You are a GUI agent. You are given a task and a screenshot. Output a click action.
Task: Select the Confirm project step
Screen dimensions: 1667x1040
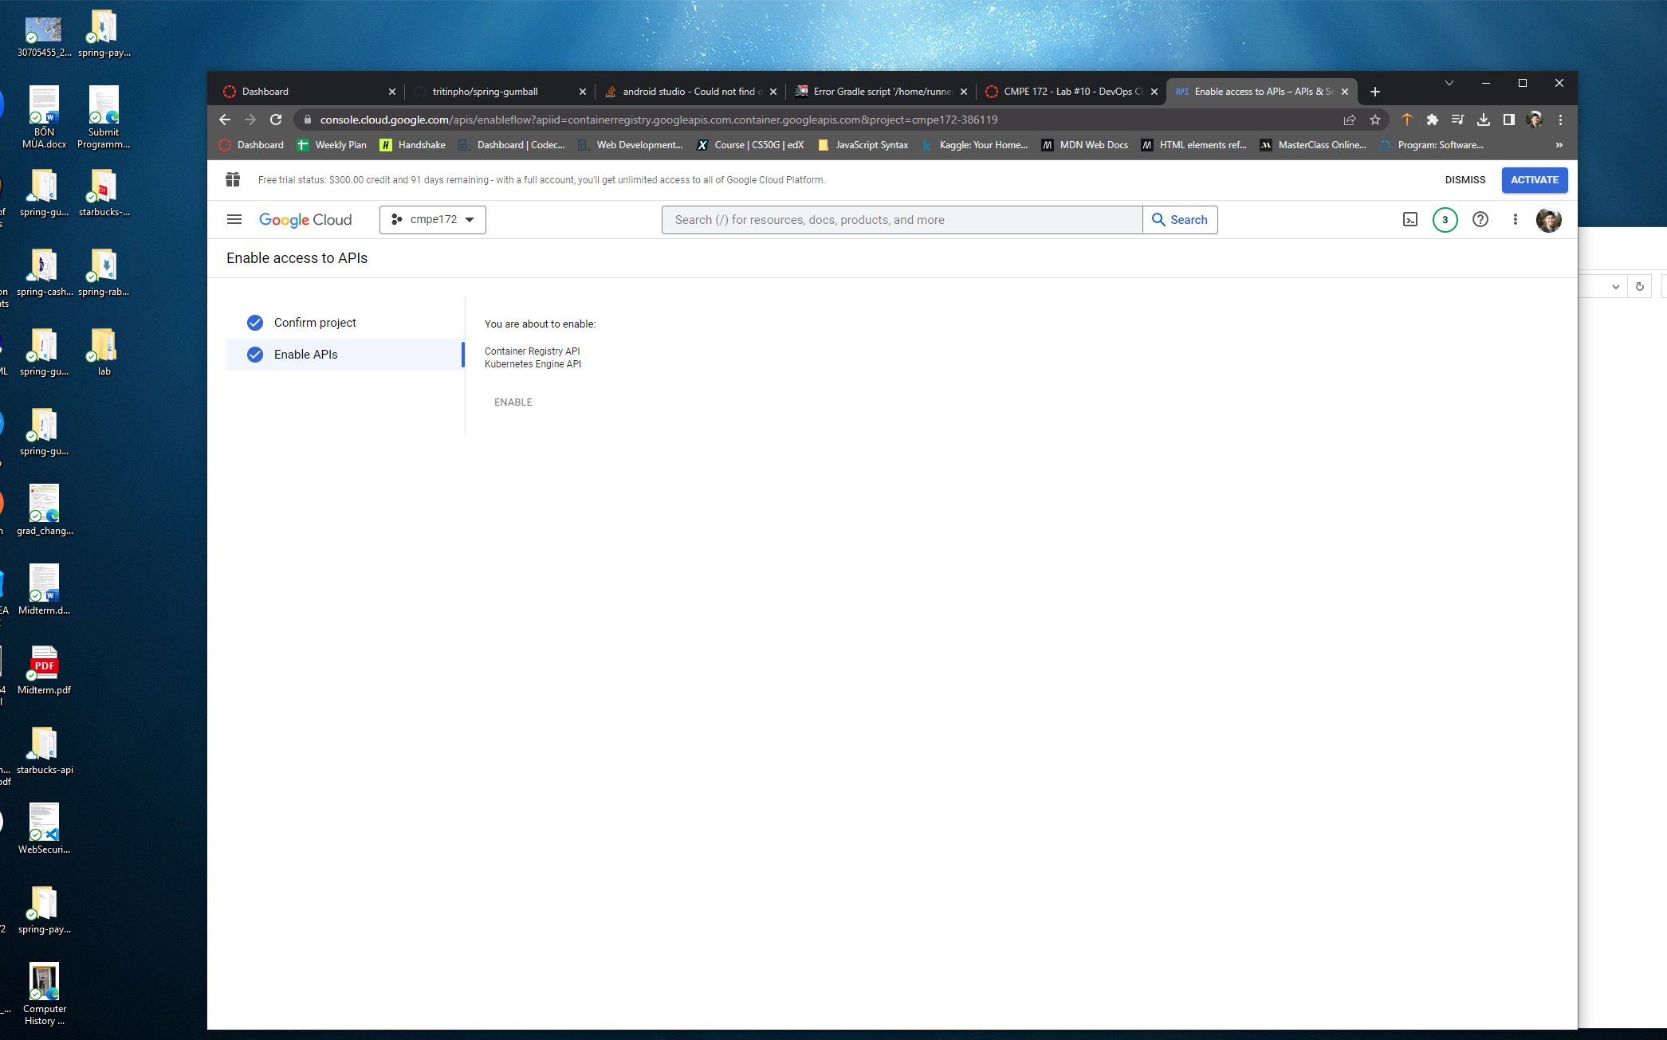(315, 323)
